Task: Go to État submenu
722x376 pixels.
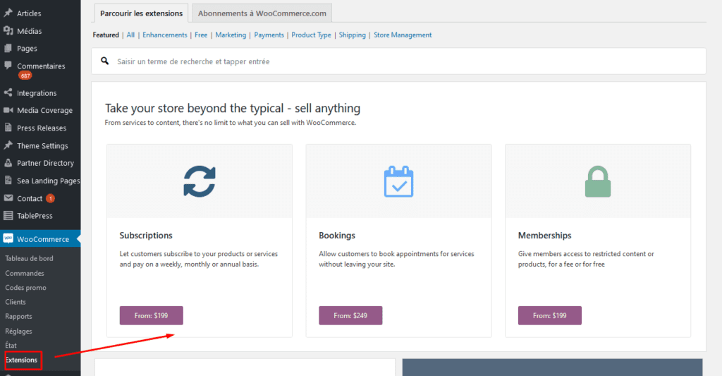Action: [11, 345]
